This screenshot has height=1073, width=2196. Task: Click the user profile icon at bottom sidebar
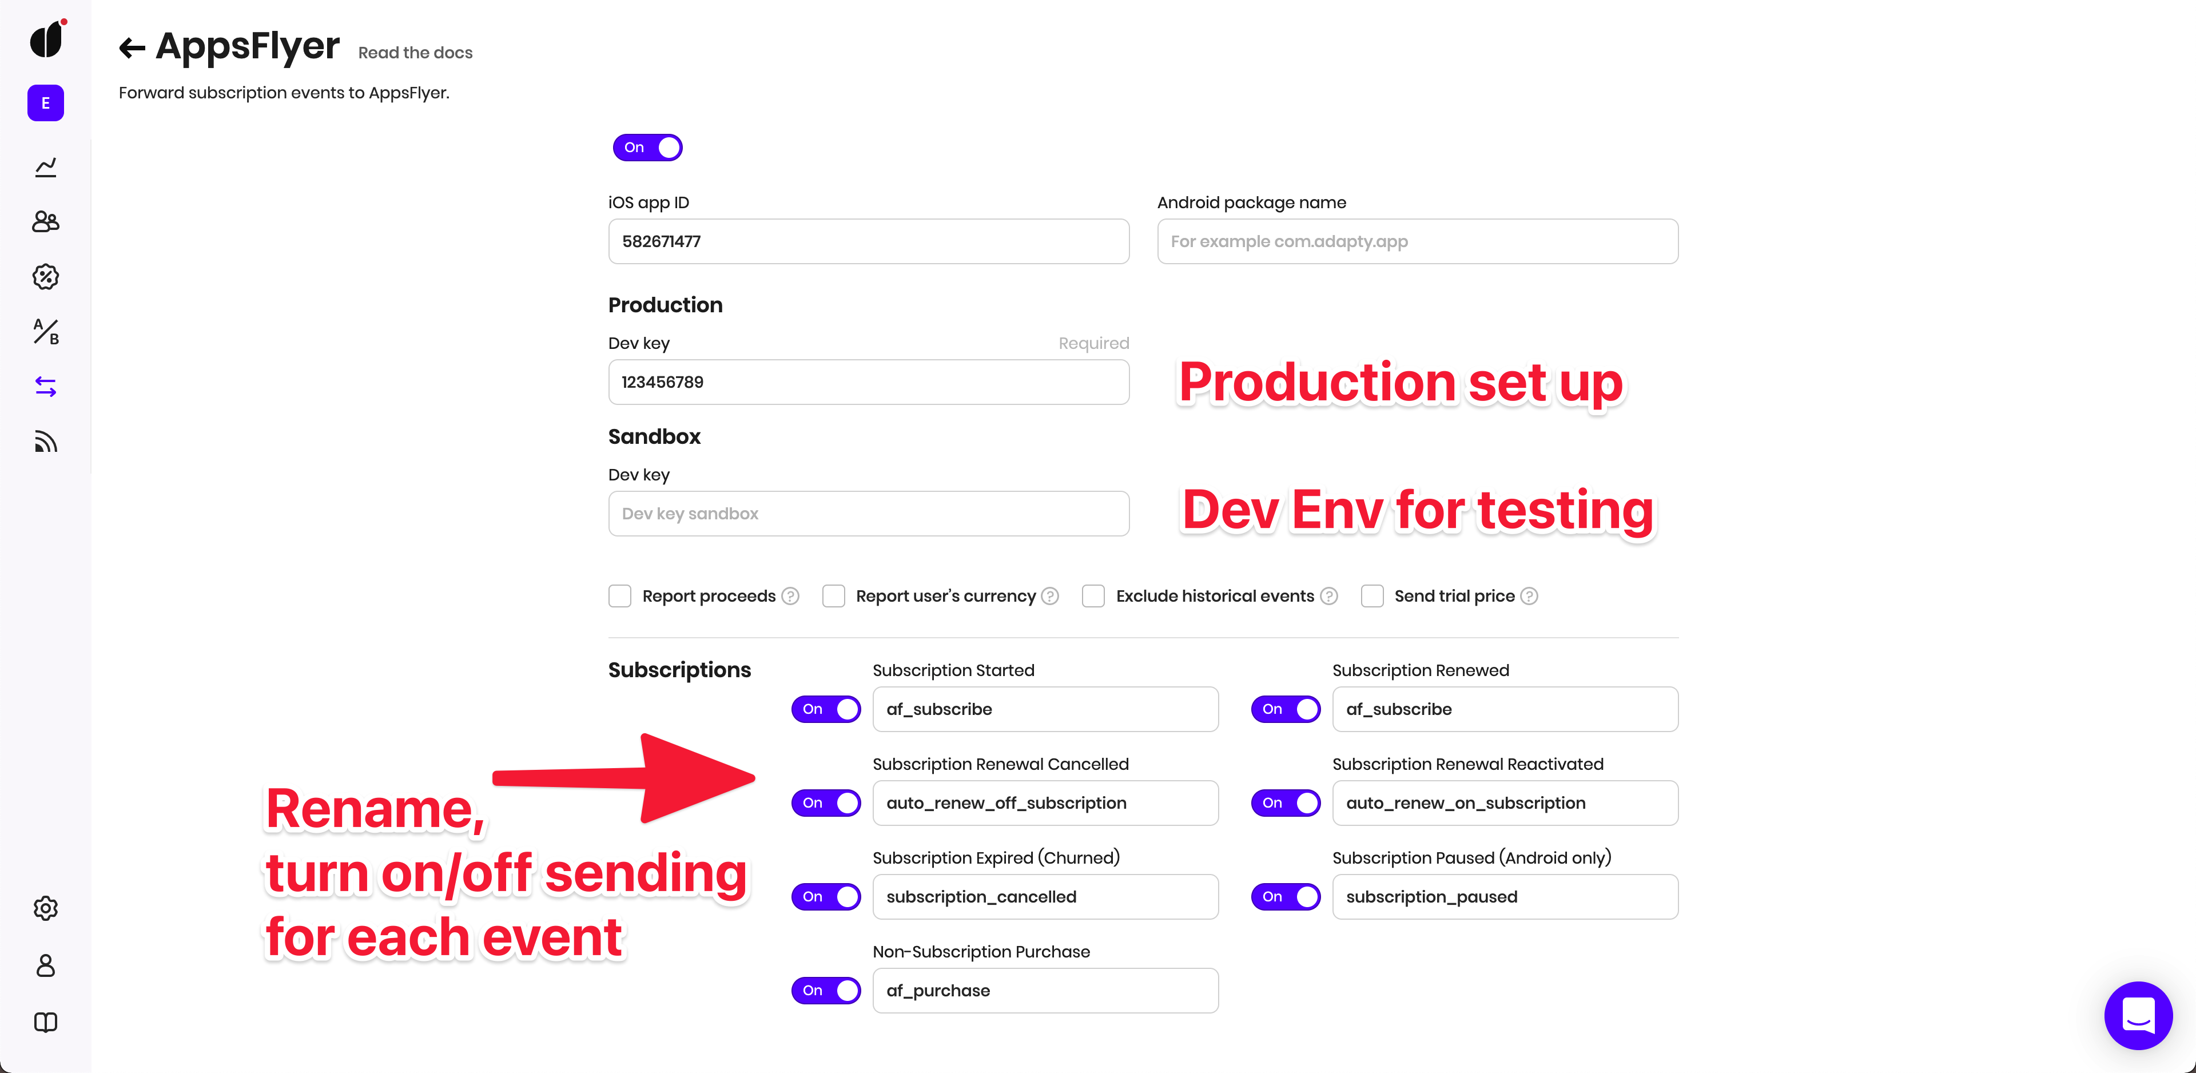[x=46, y=965]
